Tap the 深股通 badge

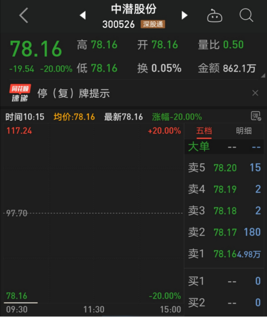point(153,24)
